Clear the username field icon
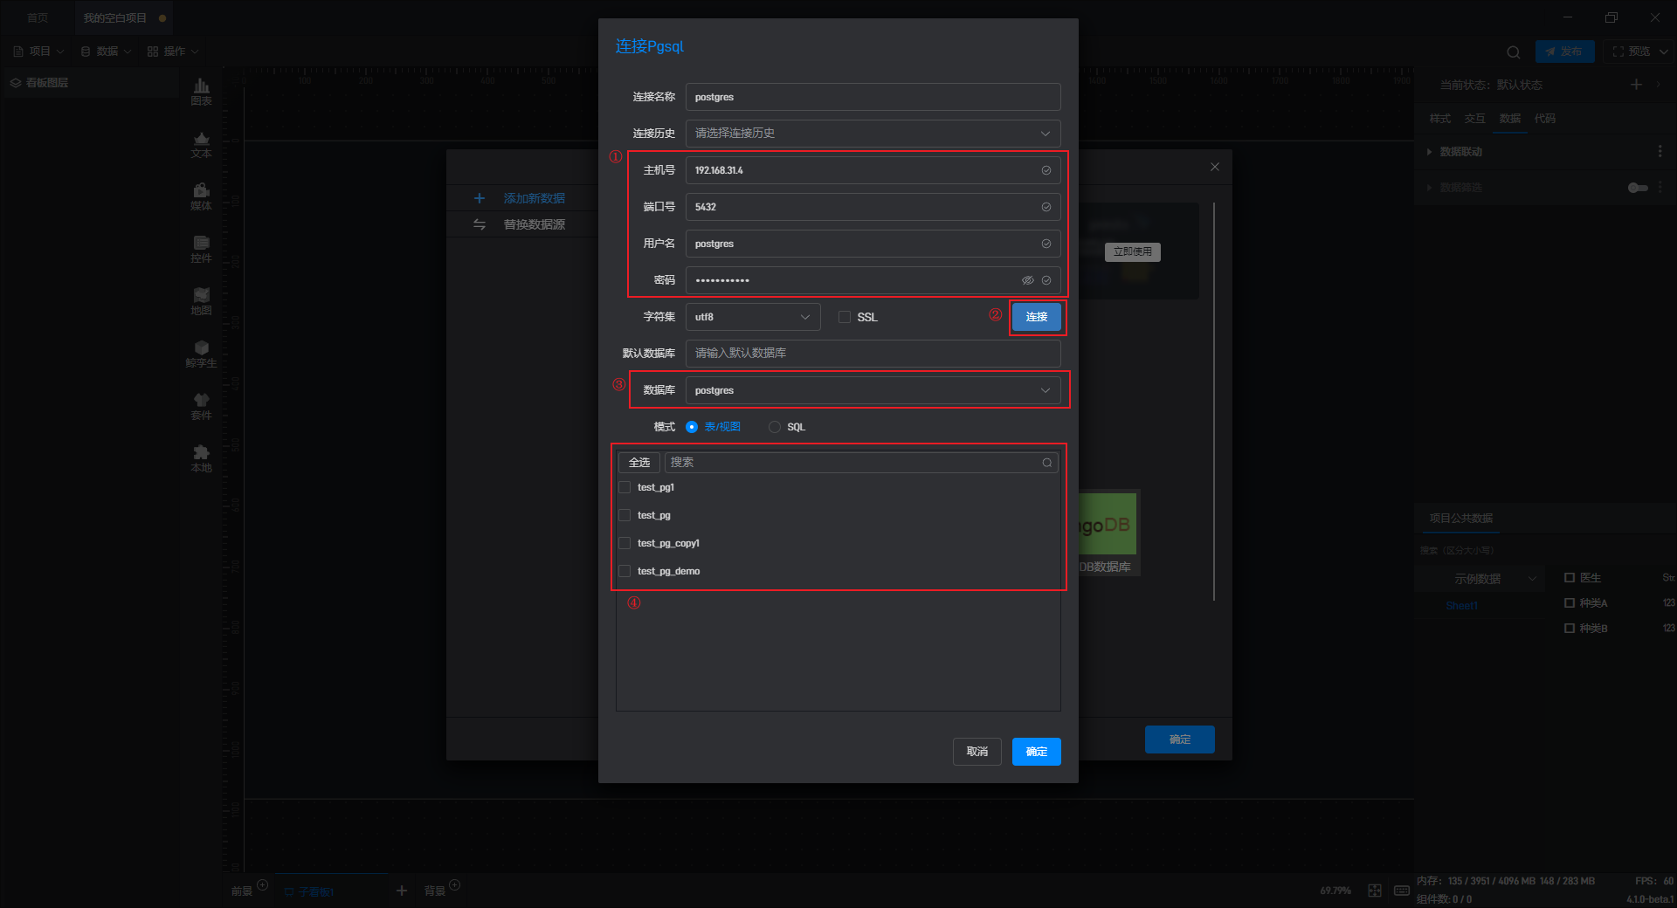Image resolution: width=1677 pixels, height=908 pixels. 1046,244
